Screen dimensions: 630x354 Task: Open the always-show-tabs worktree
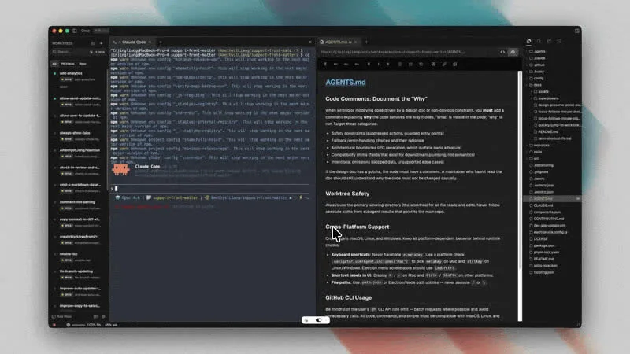(x=80, y=135)
